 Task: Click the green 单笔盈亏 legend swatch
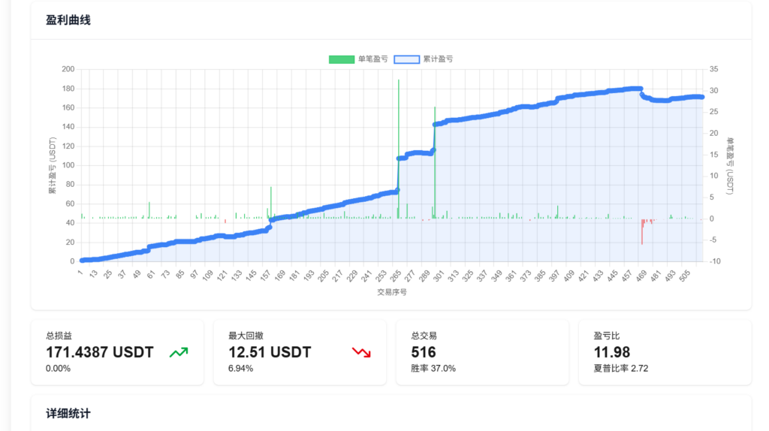tap(341, 59)
